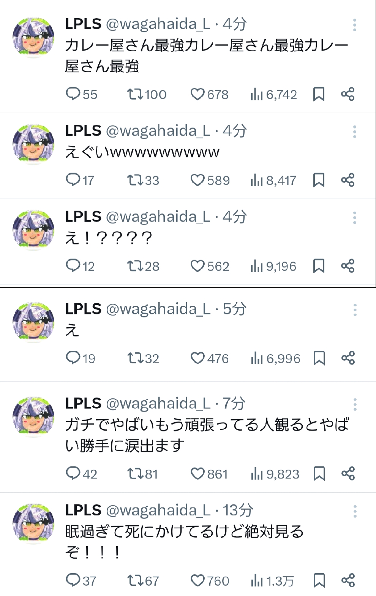Image resolution: width=376 pixels, height=596 pixels.
Task: Reply to the tweet with 55 comments
Action: pyautogui.click(x=82, y=94)
